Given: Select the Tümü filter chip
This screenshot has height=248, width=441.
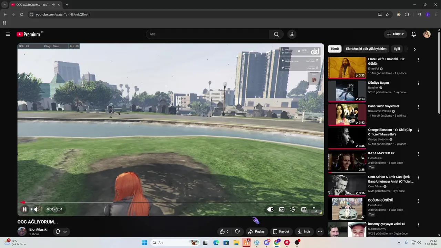Looking at the screenshot, I should click(x=335, y=49).
